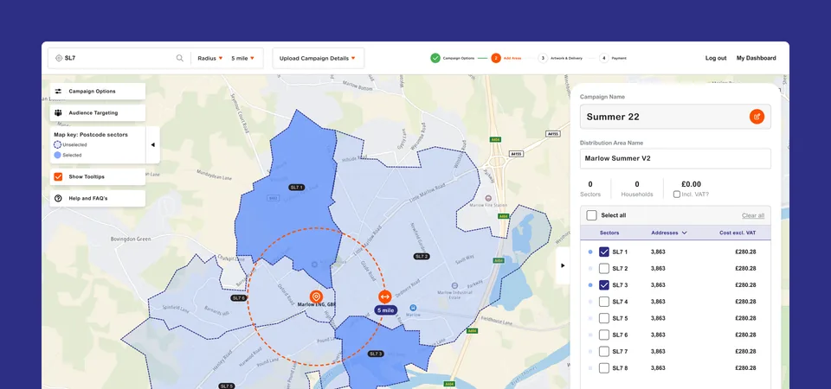This screenshot has height=389, width=831.
Task: Select the Add Areas step 2
Action: click(x=506, y=58)
